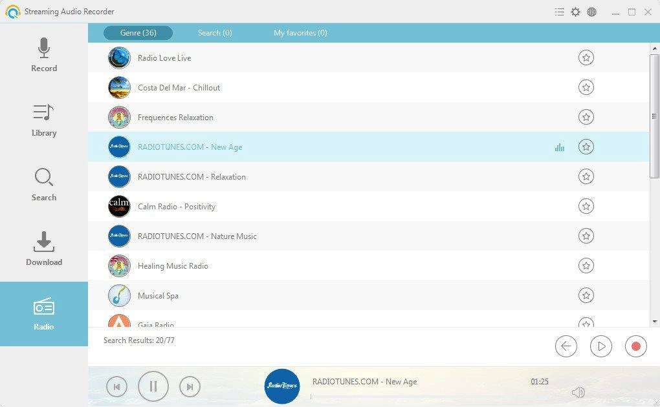
Task: Favorite RADIOTUNES.COM - Nature Music station
Action: pyautogui.click(x=586, y=236)
